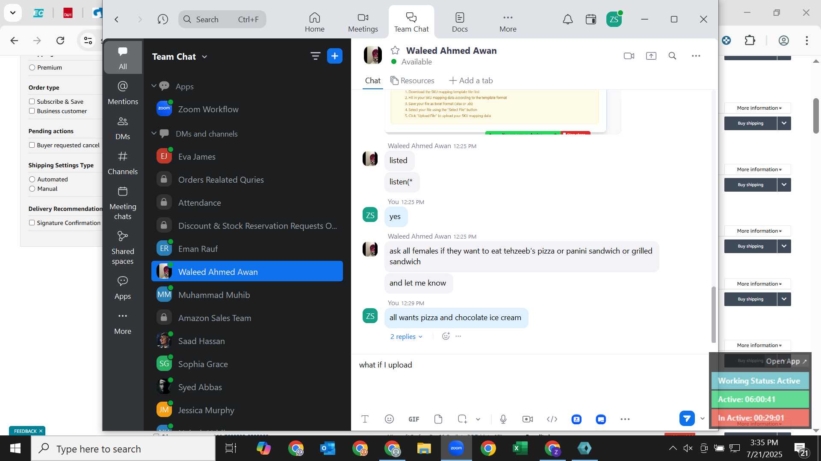This screenshot has width=821, height=461.
Task: Start a video call with Waleed Ahmed Awan
Action: (629, 56)
